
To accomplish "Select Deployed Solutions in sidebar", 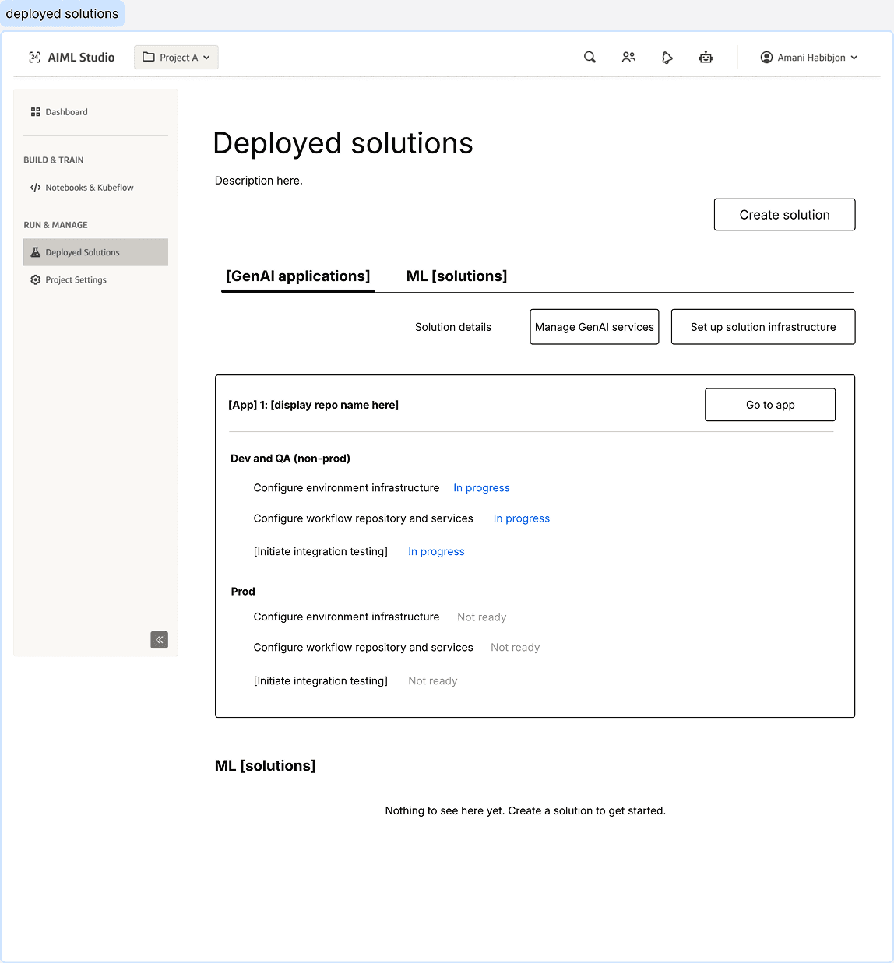I will [96, 252].
